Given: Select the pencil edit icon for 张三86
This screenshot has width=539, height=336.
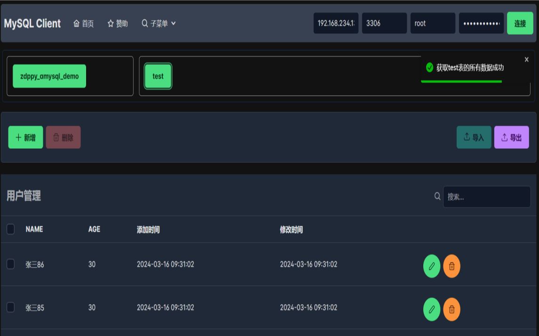Looking at the screenshot, I should [x=431, y=266].
